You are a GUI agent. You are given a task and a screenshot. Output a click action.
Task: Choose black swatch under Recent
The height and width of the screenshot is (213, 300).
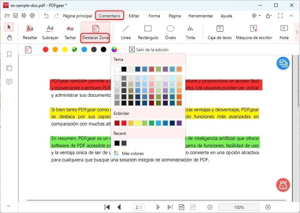click(x=117, y=143)
